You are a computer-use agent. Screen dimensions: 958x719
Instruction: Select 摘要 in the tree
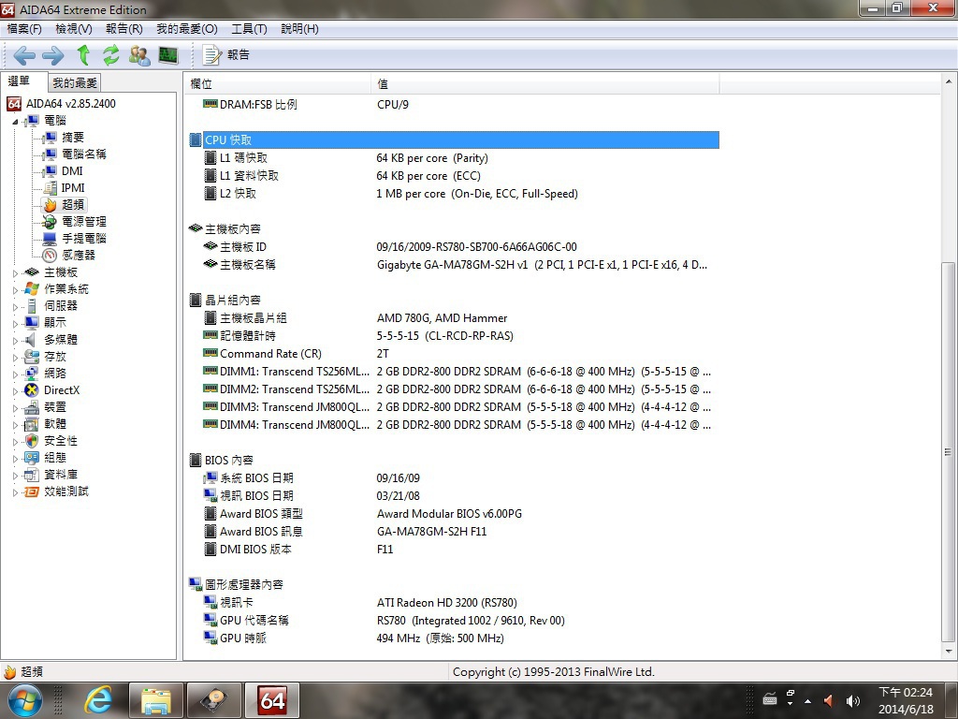point(73,138)
